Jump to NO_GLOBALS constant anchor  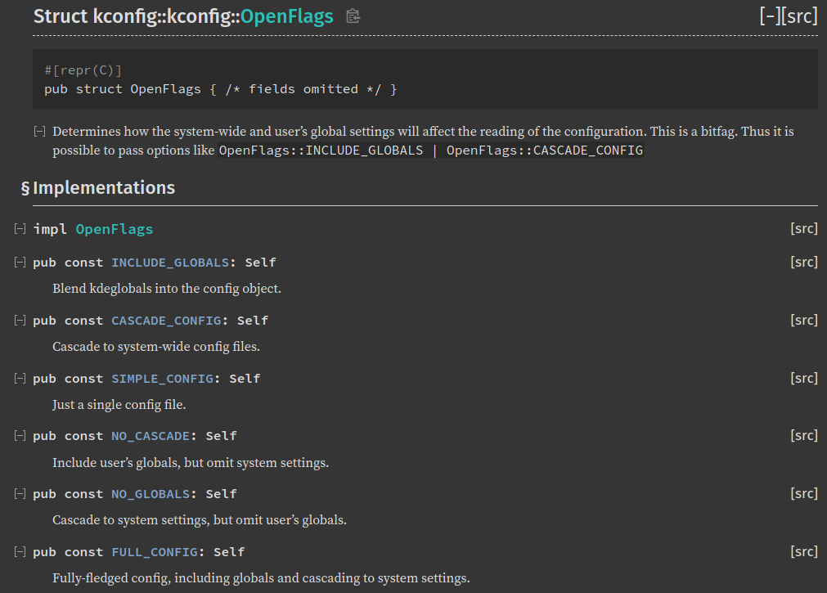(x=151, y=494)
